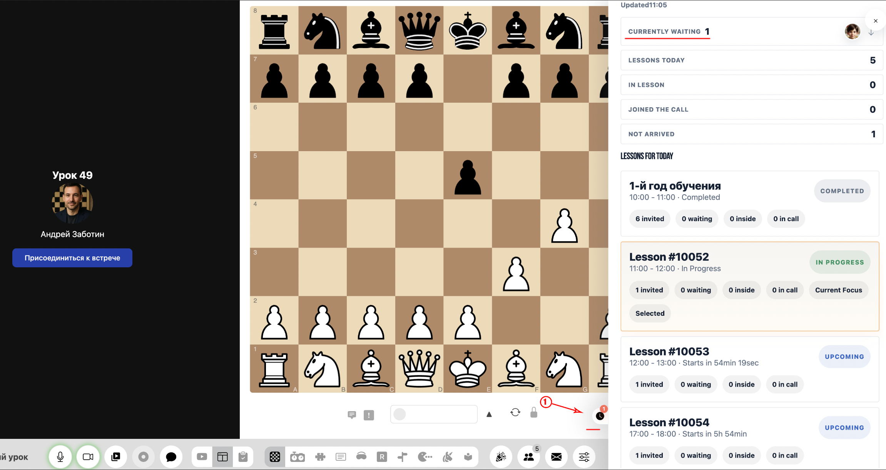Click the Joined The Call row

coord(751,109)
